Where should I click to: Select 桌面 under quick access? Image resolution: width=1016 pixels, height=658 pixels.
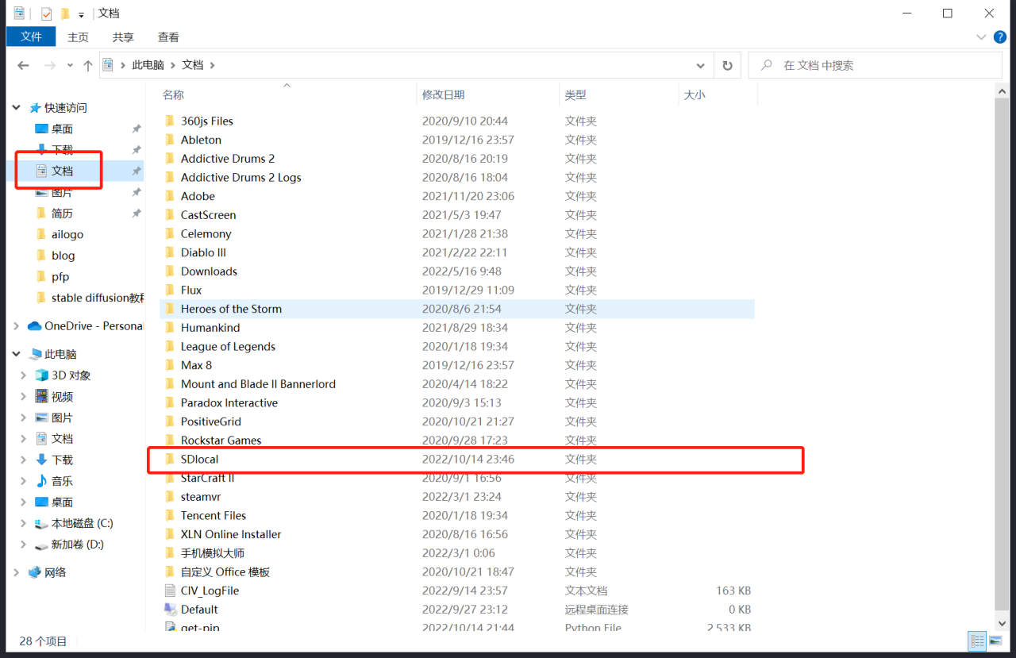point(62,129)
